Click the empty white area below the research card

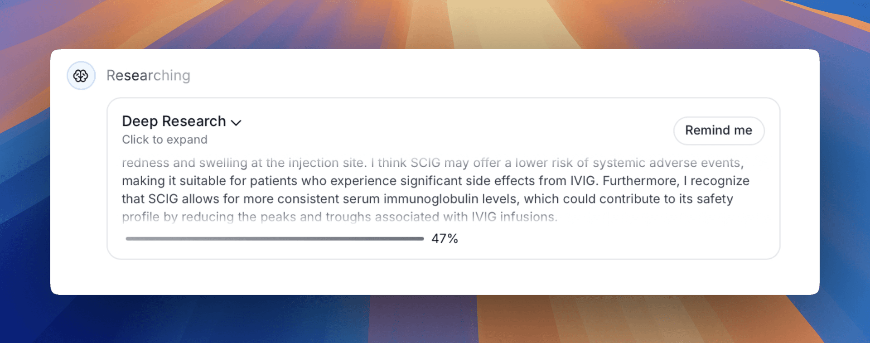point(435,277)
